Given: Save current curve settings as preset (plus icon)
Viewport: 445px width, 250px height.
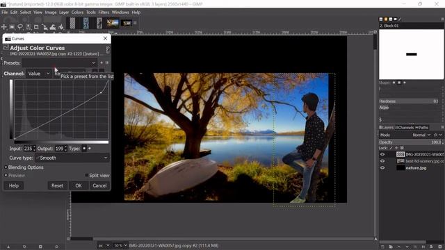Looking at the screenshot, I should click(x=102, y=62).
